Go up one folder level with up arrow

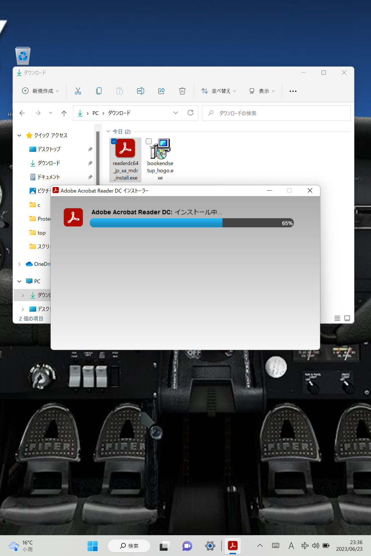(x=64, y=113)
